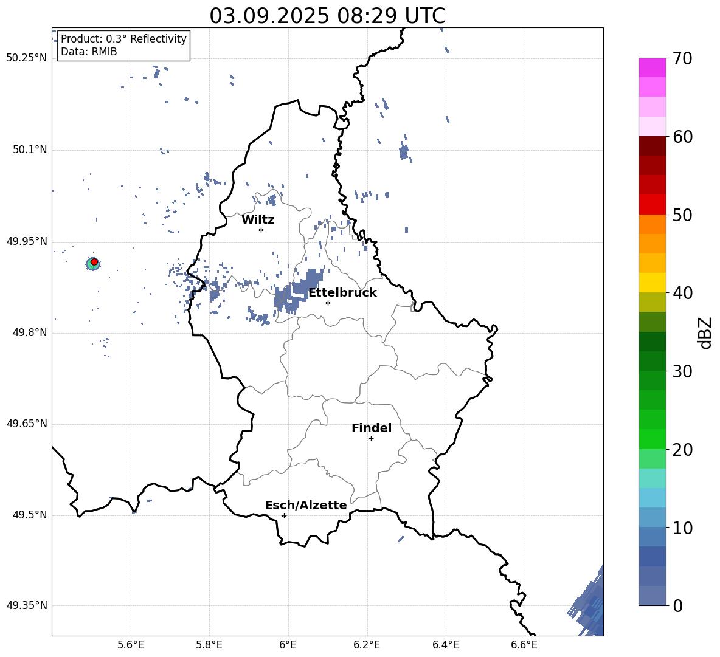Click the title 03.09.2025 08:29 UTC

pos(327,16)
